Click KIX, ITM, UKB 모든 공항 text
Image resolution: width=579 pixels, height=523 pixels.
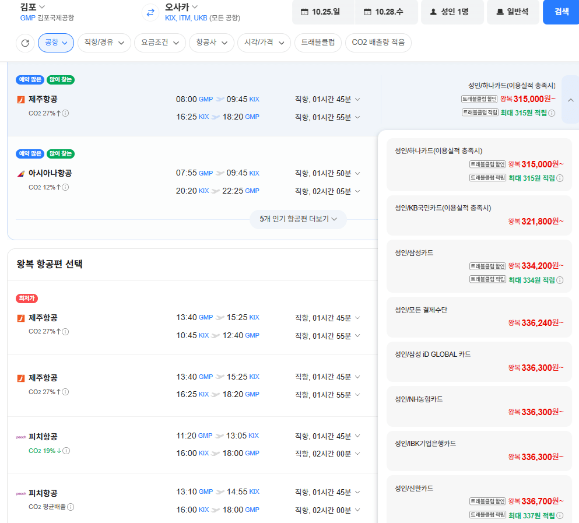tap(202, 18)
